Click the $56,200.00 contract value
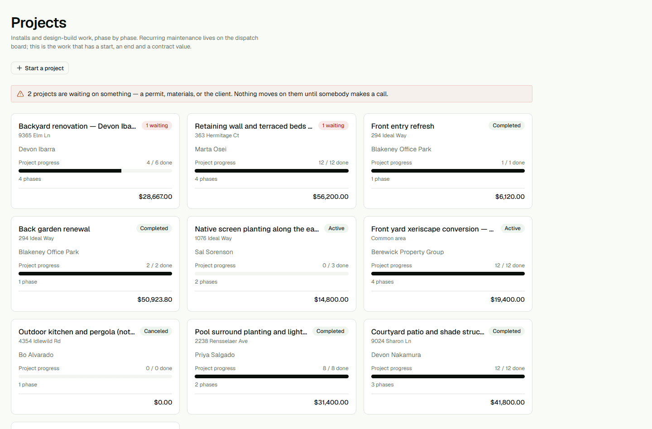The width and height of the screenshot is (652, 429). [331, 197]
